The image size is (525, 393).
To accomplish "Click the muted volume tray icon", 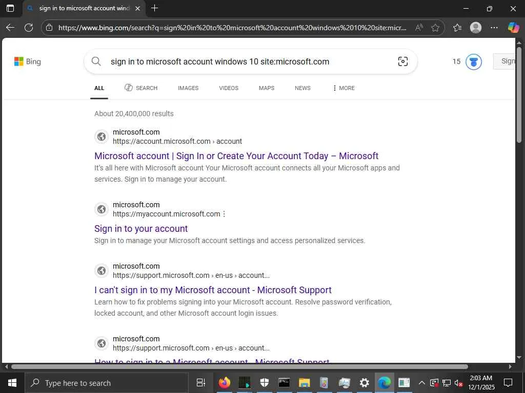I will pos(458,383).
